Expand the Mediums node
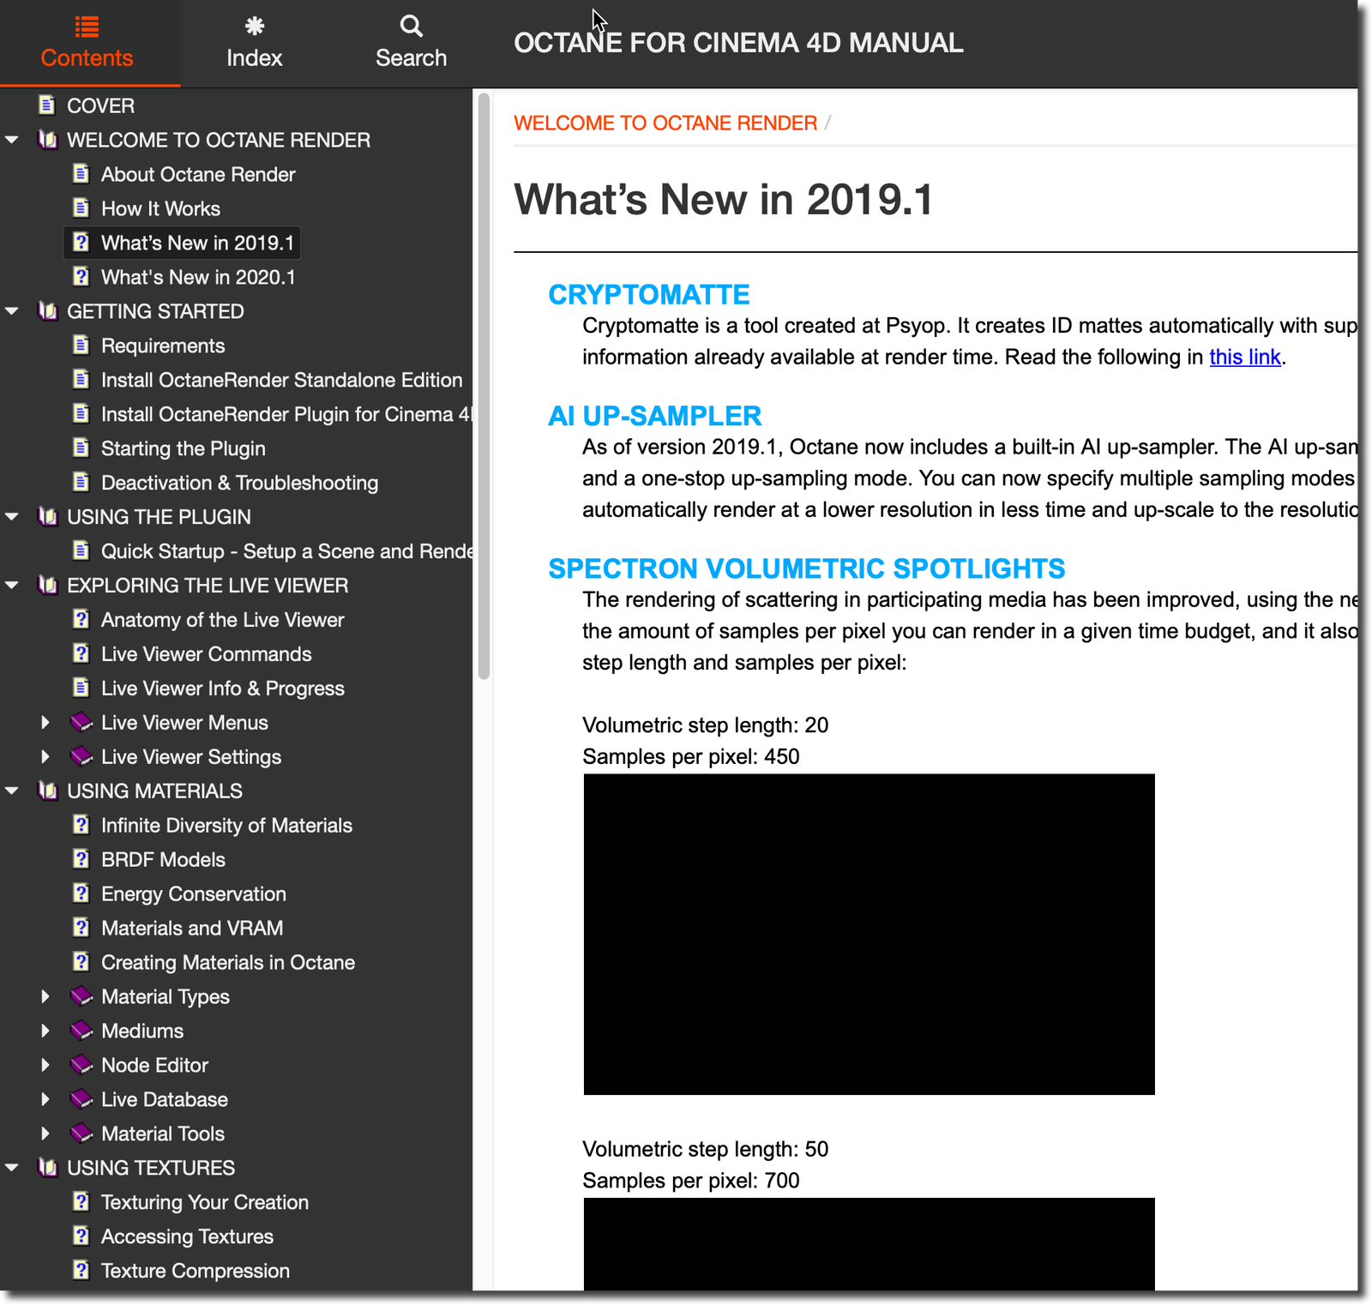Screen dimensions: 1372x1305 (45, 1031)
